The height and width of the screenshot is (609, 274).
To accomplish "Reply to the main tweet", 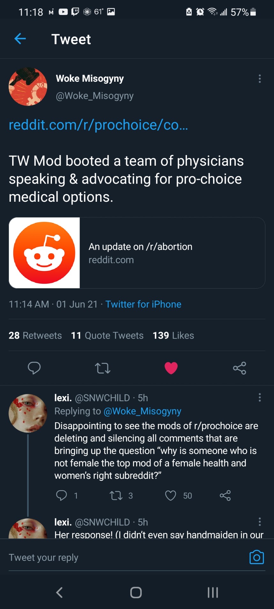I will point(34,368).
